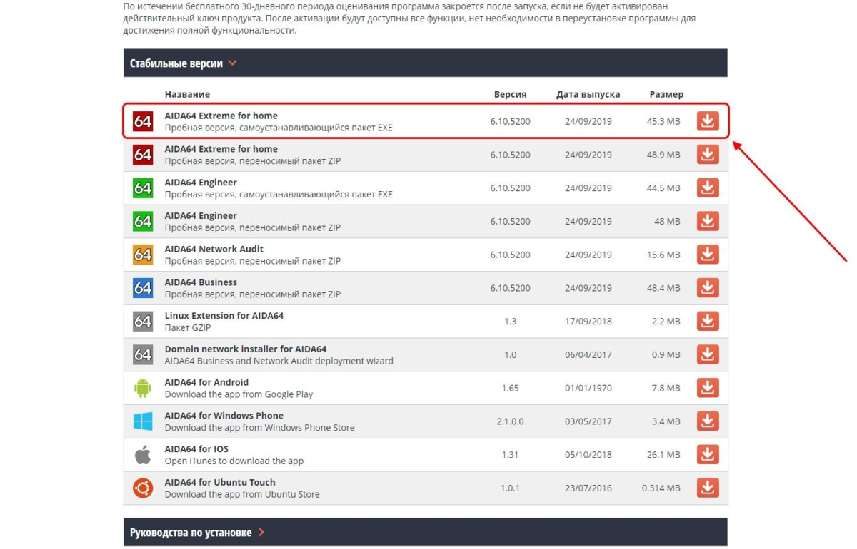The height and width of the screenshot is (549, 857).
Task: Click the Размер column header
Action: [x=666, y=94]
